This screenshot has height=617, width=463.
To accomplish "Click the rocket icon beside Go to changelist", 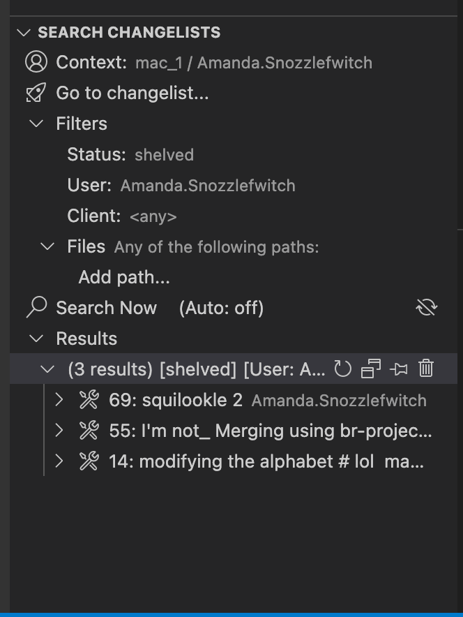I will pos(35,93).
